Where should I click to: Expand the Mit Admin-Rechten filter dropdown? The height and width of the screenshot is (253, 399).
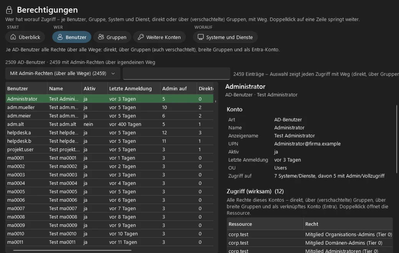63,73
